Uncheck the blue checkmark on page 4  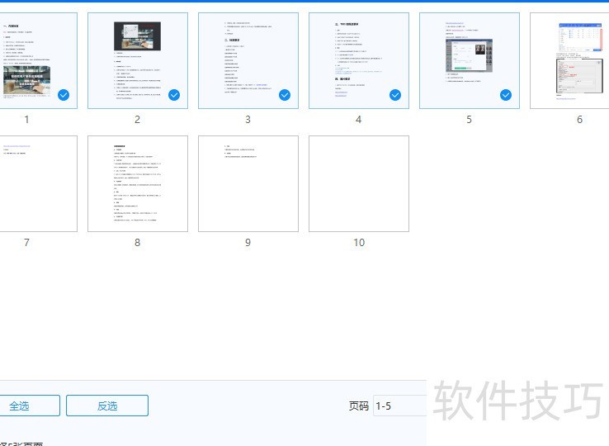[395, 95]
